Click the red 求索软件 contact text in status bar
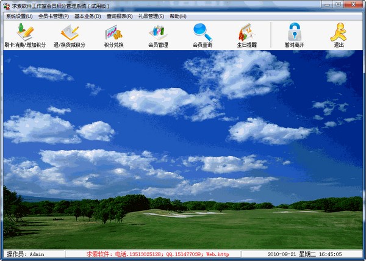Viewport: 366px width, 261px height. point(158,254)
